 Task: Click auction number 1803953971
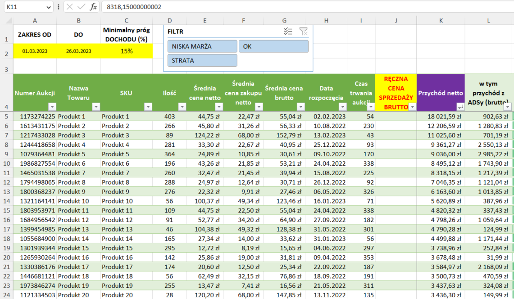35,210
